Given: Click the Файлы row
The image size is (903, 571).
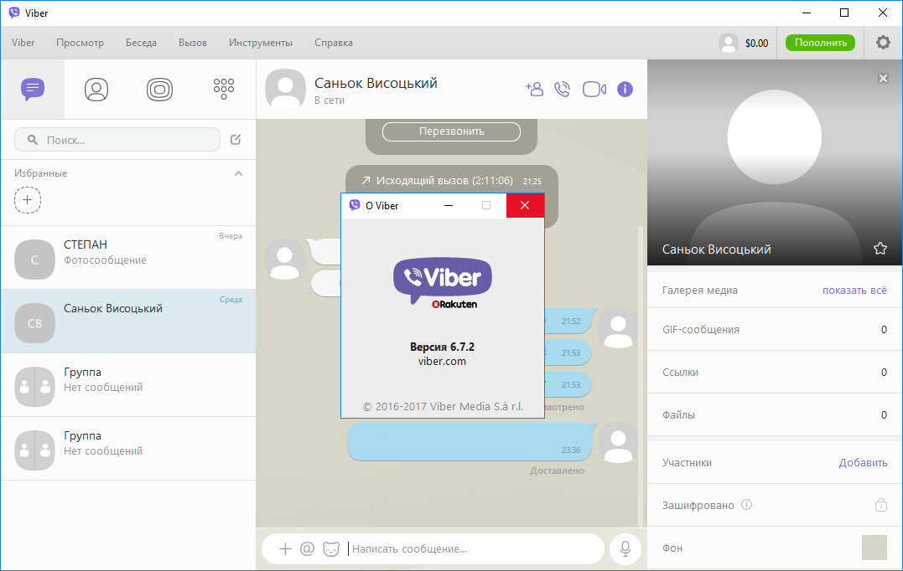Looking at the screenshot, I should tap(775, 414).
